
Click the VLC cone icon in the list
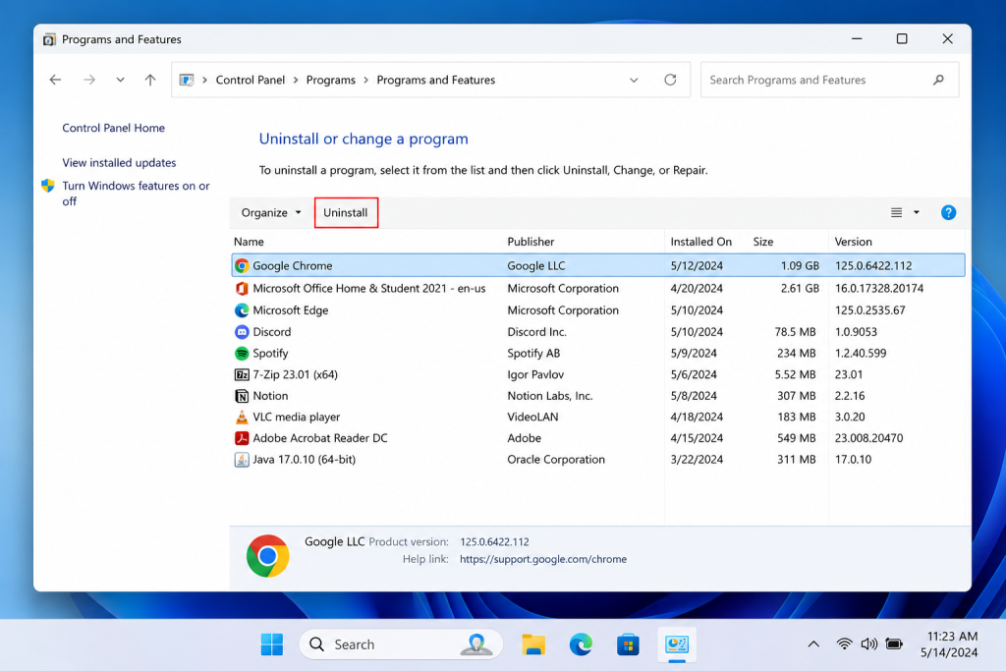[242, 417]
